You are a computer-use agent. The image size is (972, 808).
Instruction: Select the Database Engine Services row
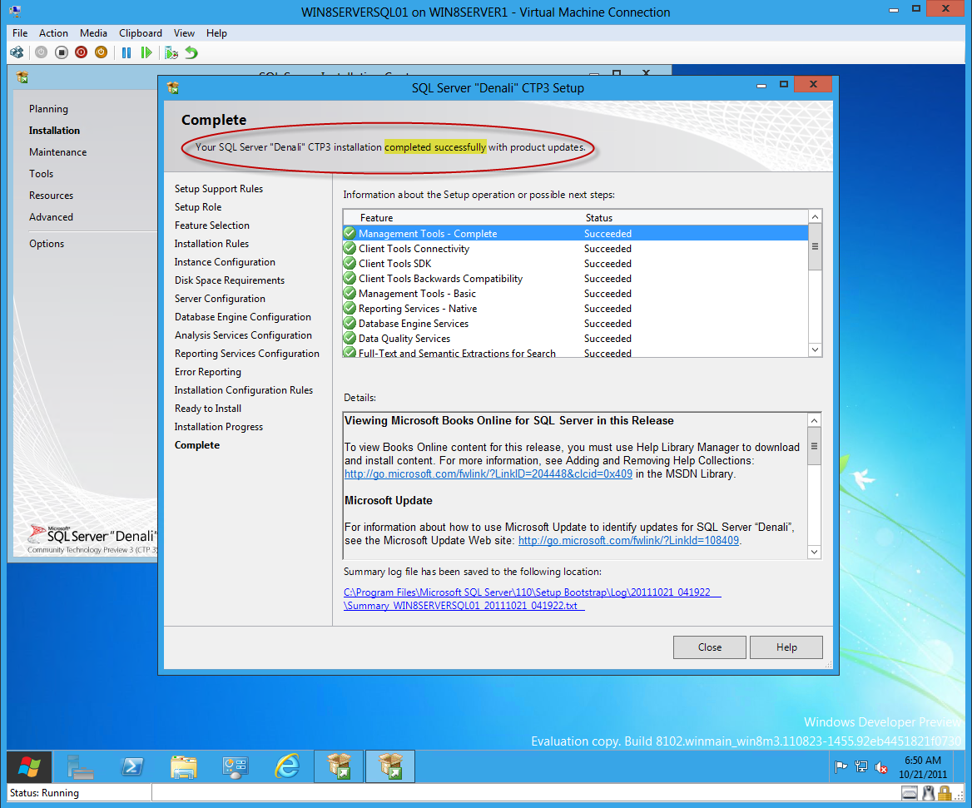(575, 324)
